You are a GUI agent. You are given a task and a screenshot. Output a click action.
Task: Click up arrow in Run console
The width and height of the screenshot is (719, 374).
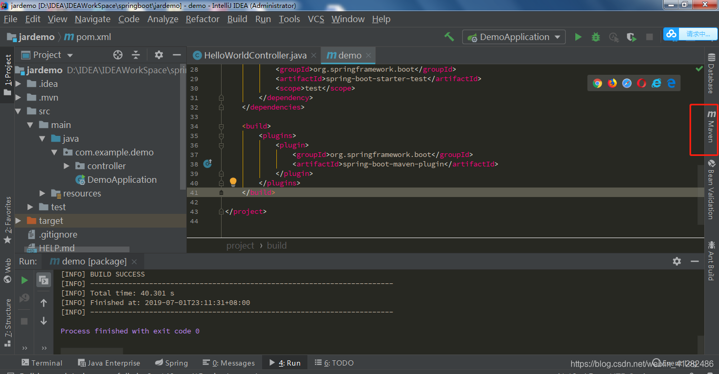[44, 303]
